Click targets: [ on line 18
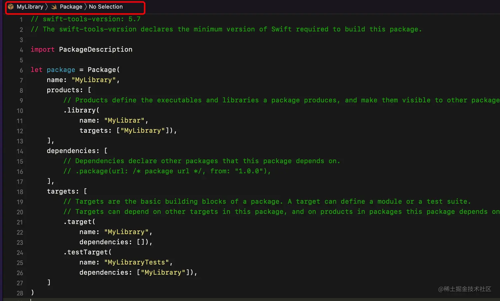The image size is (500, 301). pyautogui.click(x=67, y=192)
